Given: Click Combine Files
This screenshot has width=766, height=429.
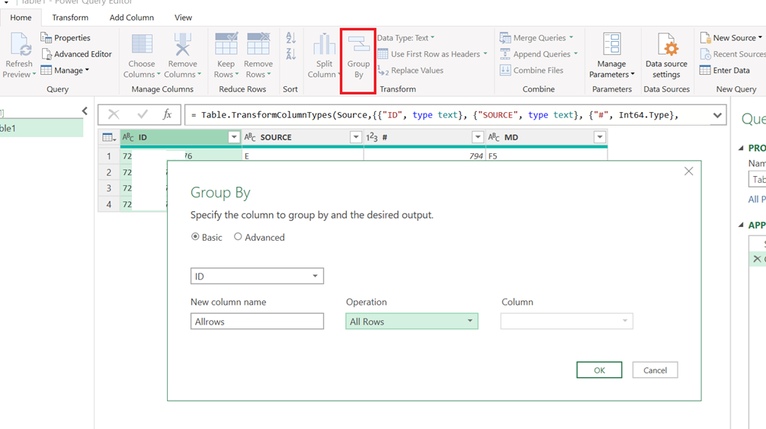Looking at the screenshot, I should pyautogui.click(x=531, y=70).
